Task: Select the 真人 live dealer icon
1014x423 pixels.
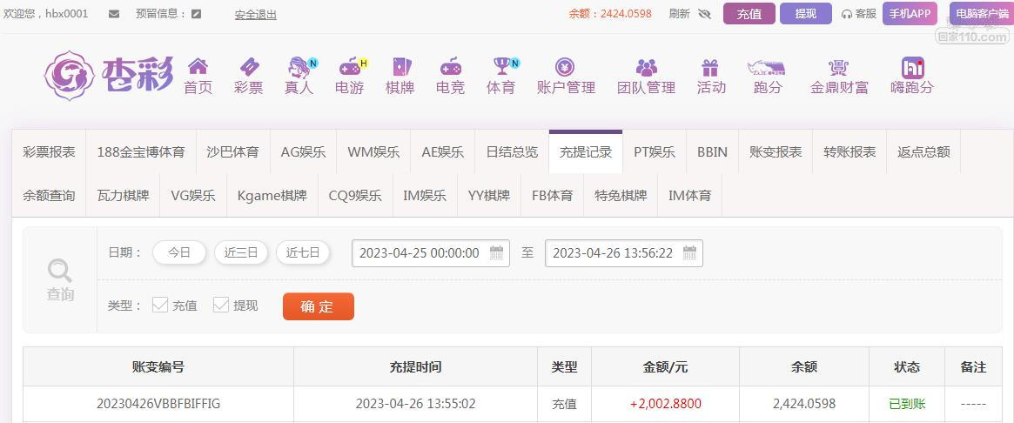Action: pos(299,67)
